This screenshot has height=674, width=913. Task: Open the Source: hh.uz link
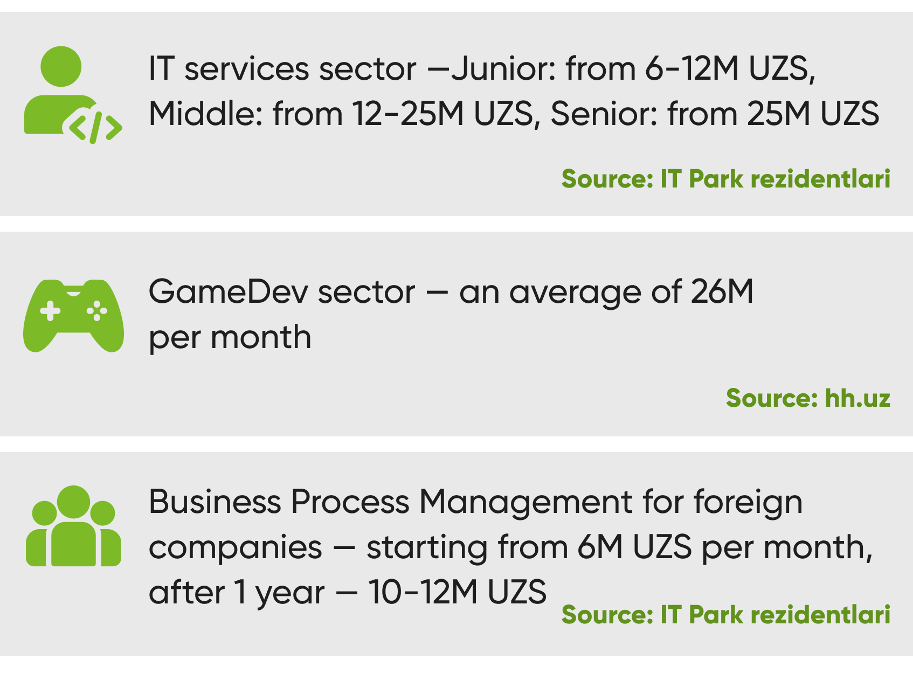coord(808,398)
